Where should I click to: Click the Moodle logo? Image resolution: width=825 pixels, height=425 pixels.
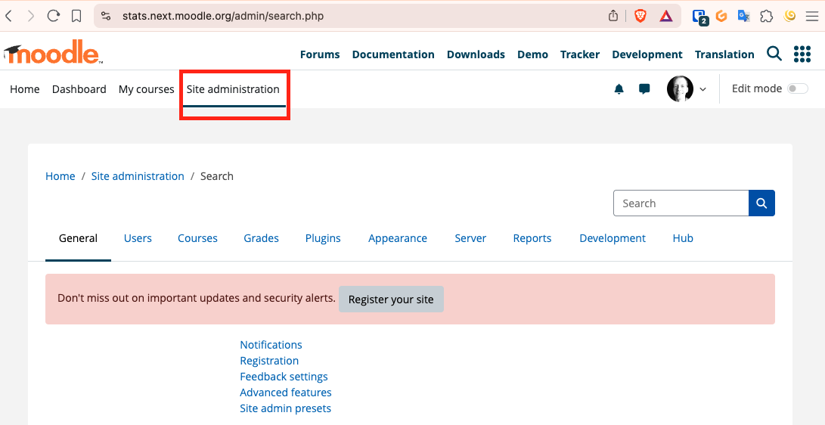pos(53,52)
